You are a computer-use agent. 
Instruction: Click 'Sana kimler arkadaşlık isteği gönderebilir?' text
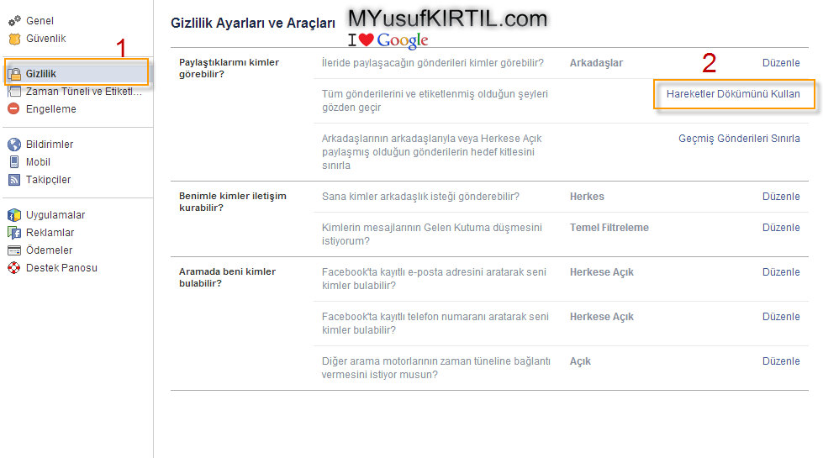tap(420, 197)
